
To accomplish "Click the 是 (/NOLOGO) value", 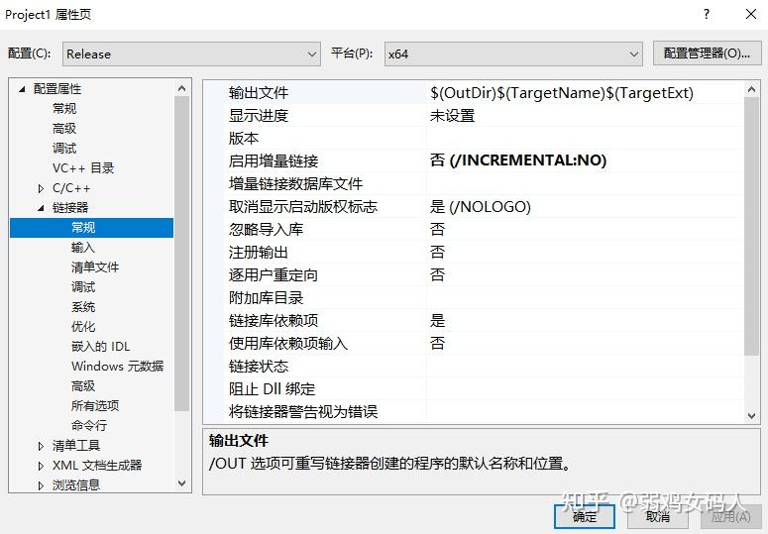I will [480, 206].
